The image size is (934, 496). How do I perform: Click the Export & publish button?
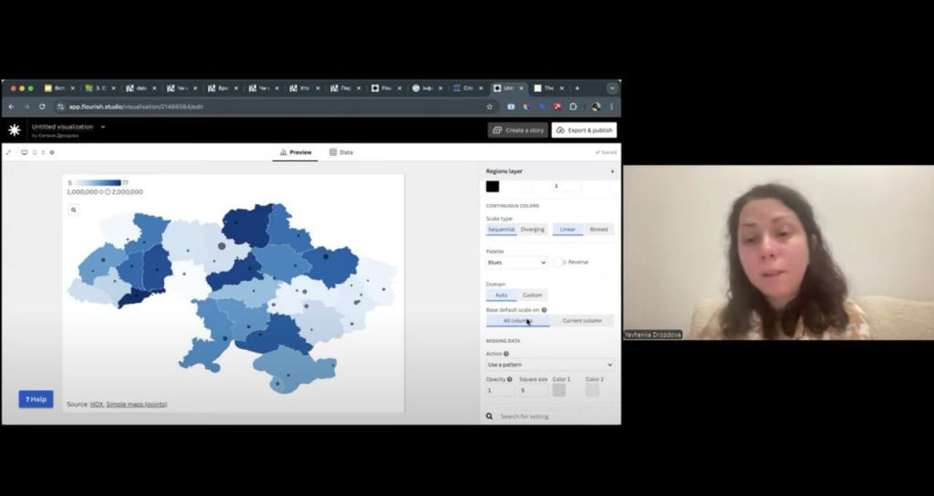584,130
